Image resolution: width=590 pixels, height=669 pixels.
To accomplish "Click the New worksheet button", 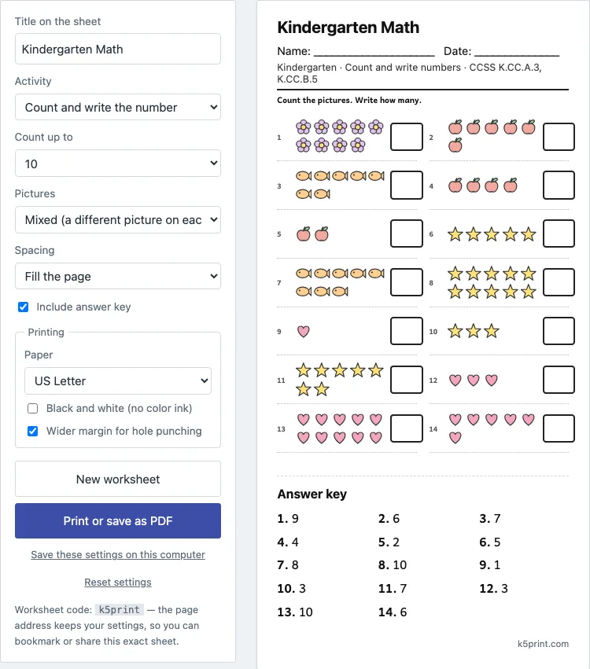I will pos(118,479).
